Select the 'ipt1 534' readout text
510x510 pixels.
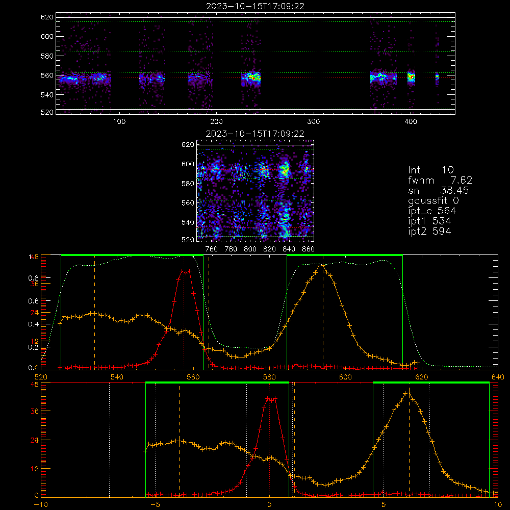pos(429,221)
